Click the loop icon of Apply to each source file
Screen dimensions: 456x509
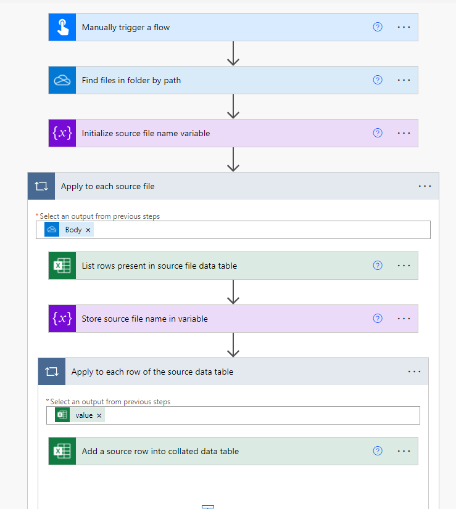[x=41, y=186]
